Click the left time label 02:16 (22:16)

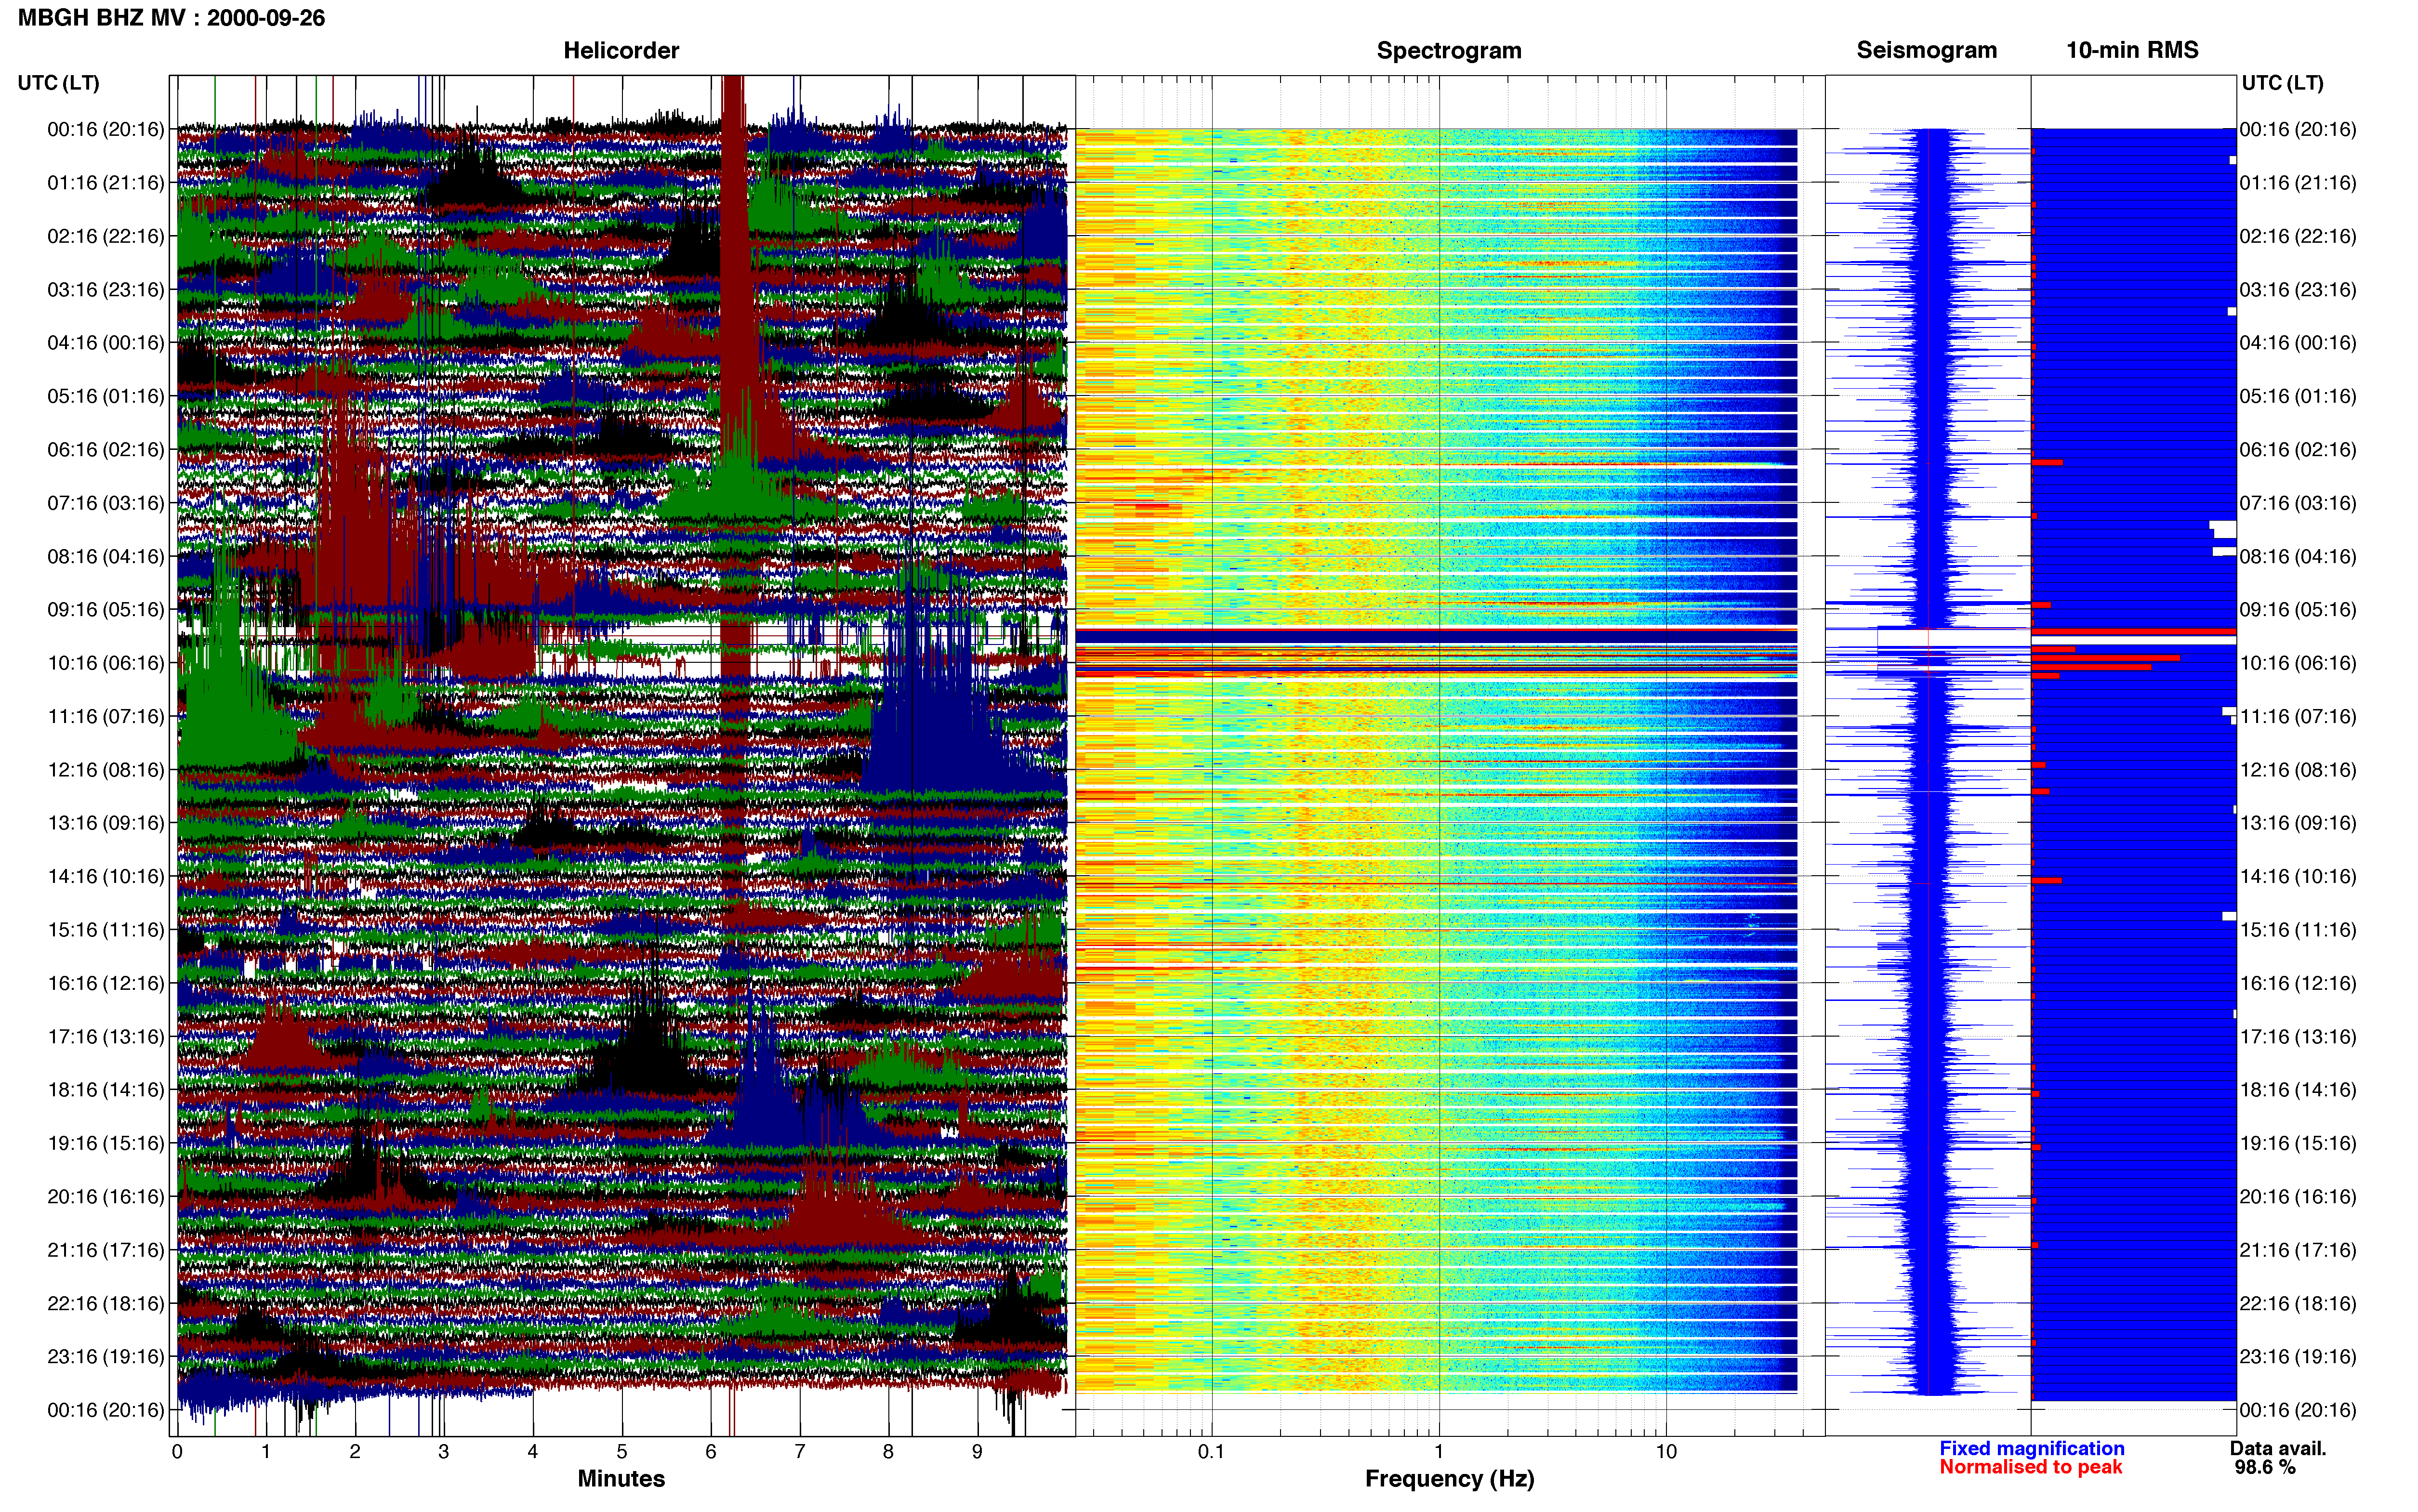(106, 236)
